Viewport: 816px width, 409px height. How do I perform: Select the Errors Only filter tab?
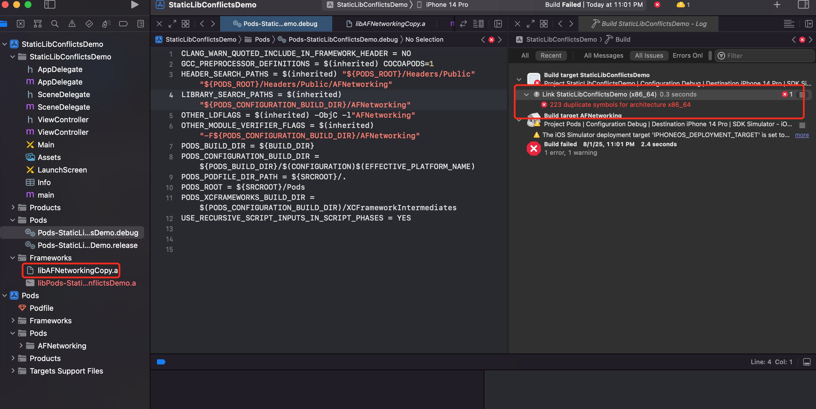tap(687, 56)
